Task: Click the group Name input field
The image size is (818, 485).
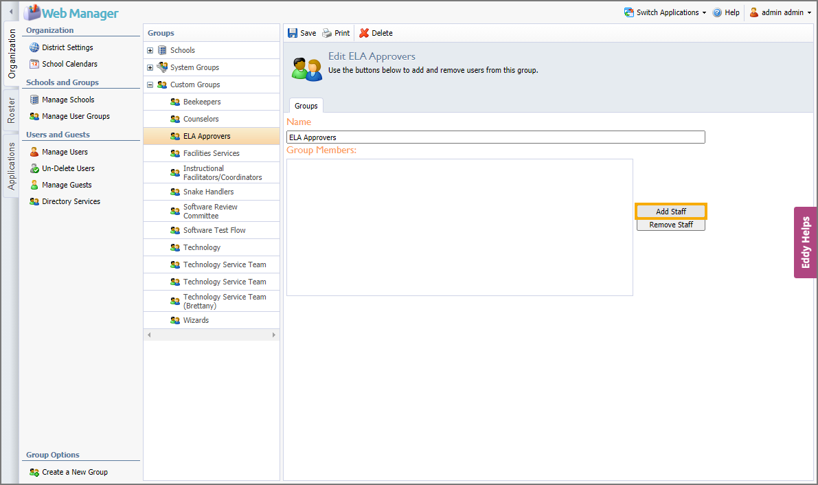Action: [496, 137]
